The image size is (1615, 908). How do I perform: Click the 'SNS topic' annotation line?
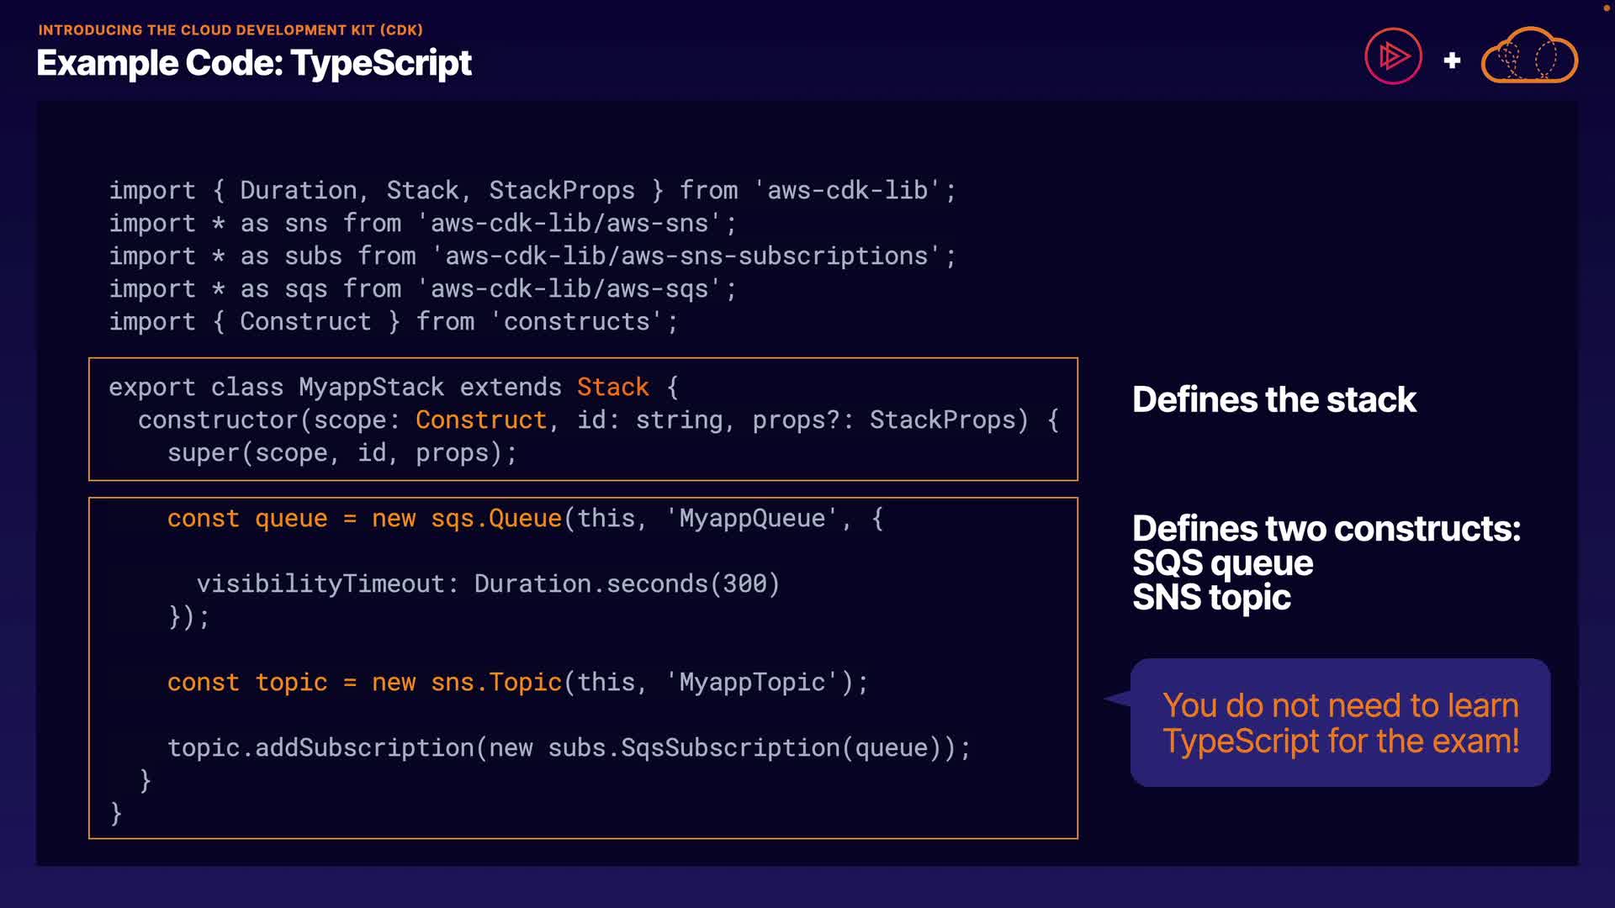(1210, 598)
